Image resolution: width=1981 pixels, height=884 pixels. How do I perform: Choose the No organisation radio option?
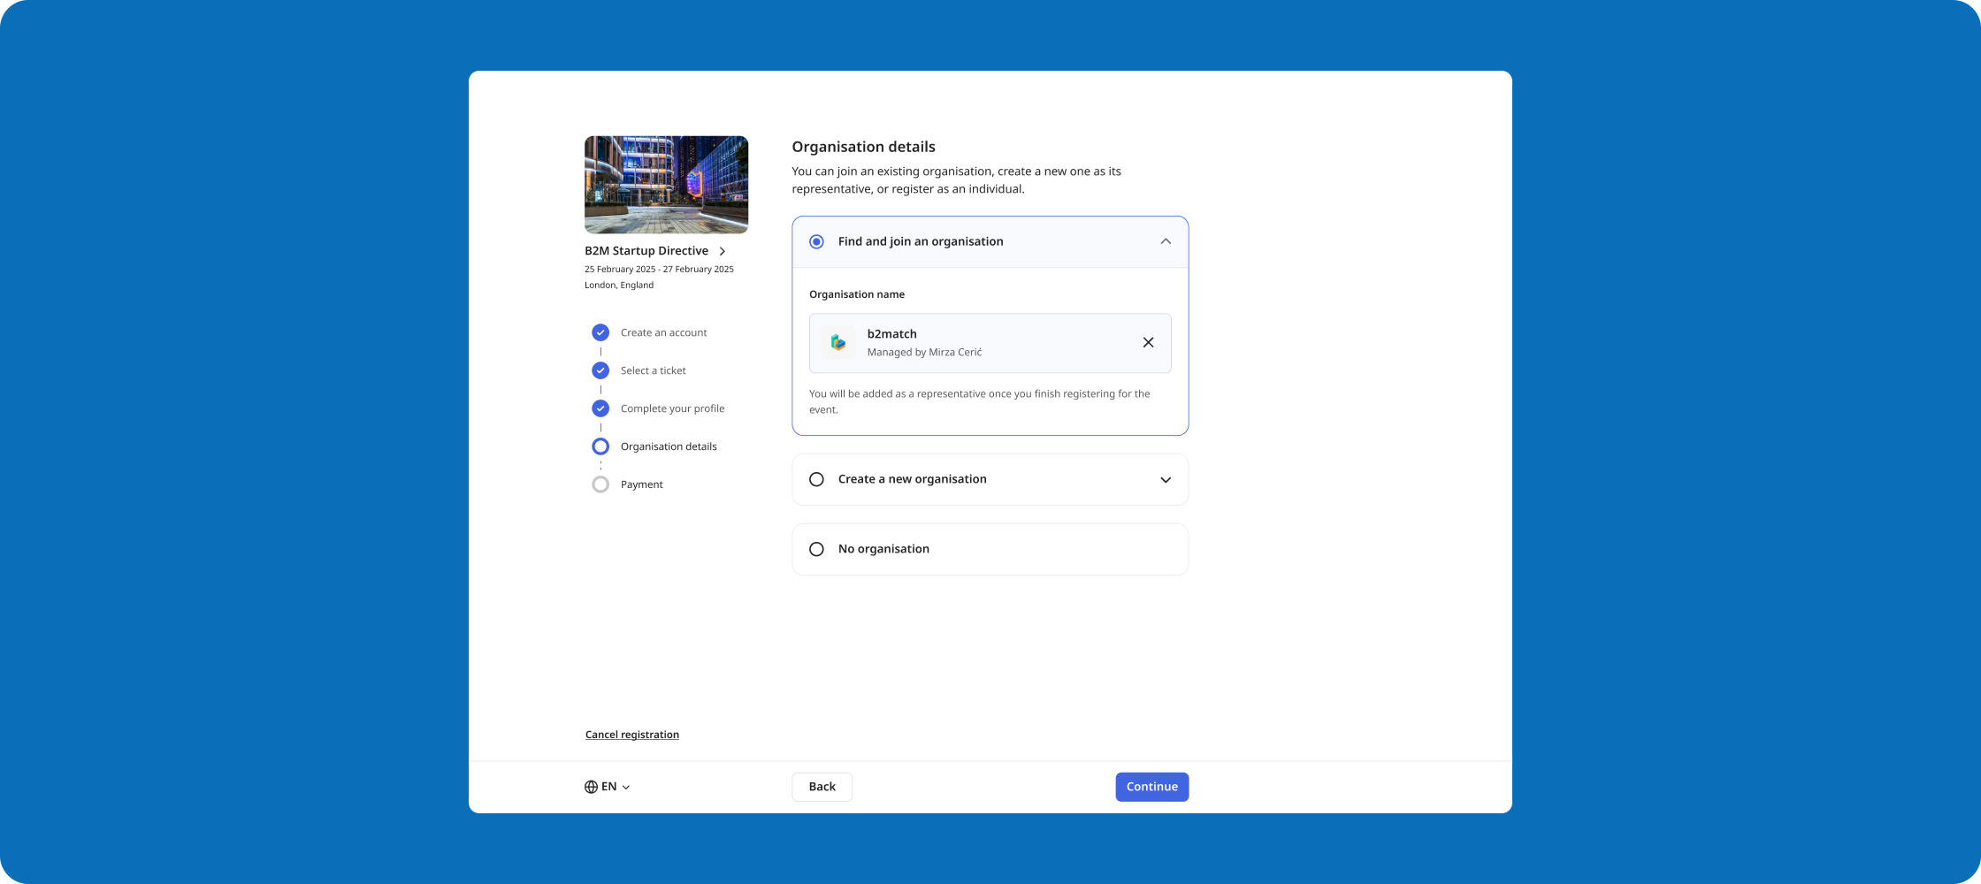pyautogui.click(x=816, y=549)
